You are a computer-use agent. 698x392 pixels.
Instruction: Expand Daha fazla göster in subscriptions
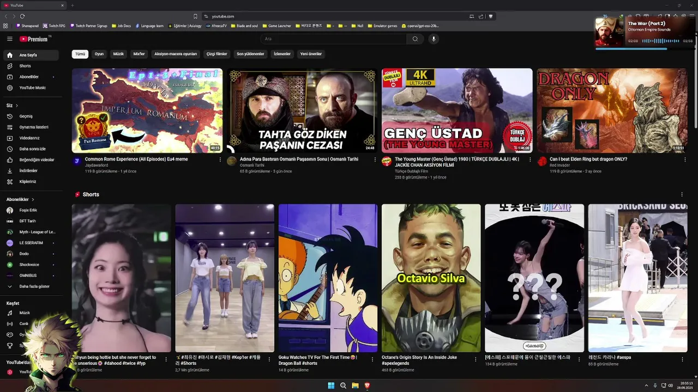(31, 286)
